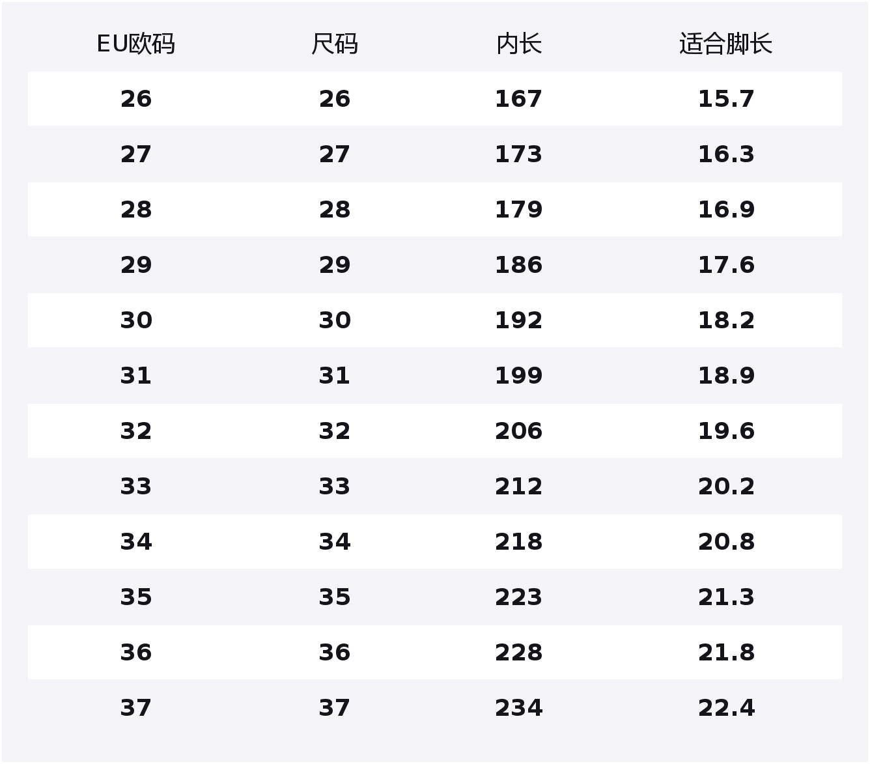This screenshot has height=764, width=870.
Task: Select inner length 186 cell
Action: (x=518, y=265)
